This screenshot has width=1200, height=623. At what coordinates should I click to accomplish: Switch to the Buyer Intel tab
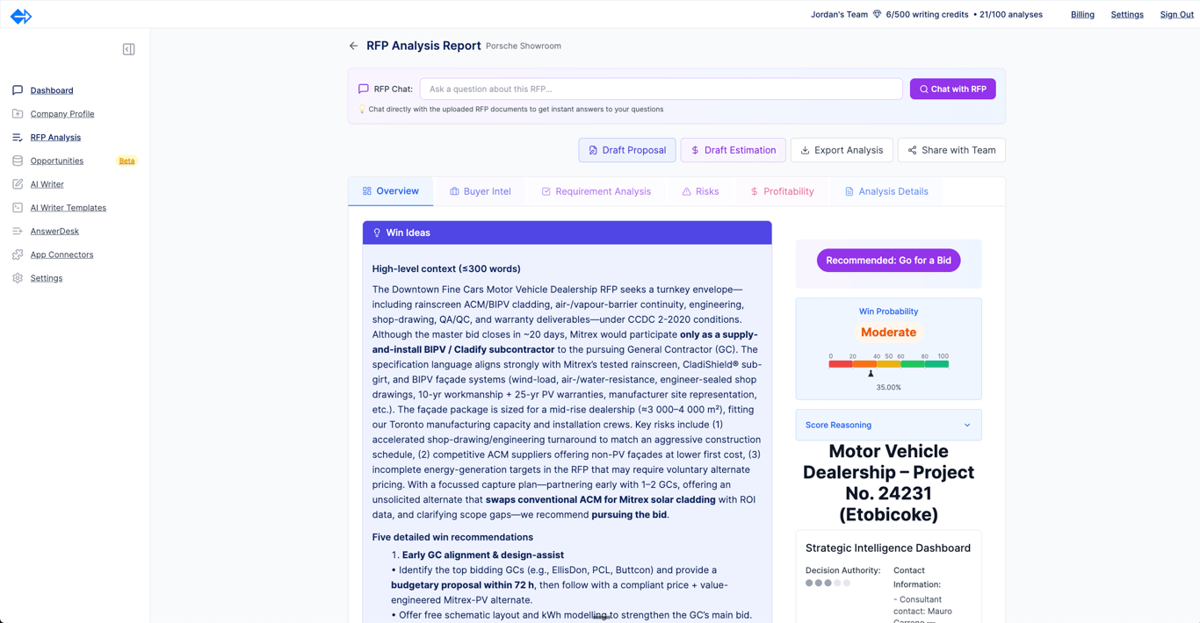point(481,191)
